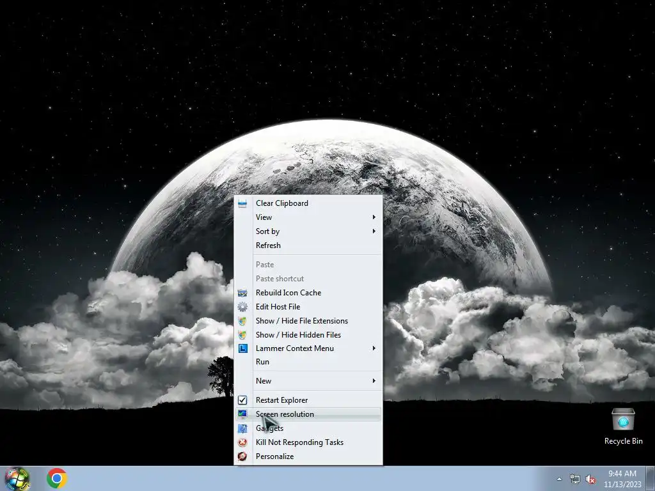The image size is (655, 491).
Task: Expand the New submenu arrow
Action: [x=374, y=381]
